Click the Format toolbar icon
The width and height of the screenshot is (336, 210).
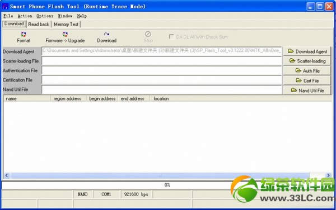coord(24,35)
